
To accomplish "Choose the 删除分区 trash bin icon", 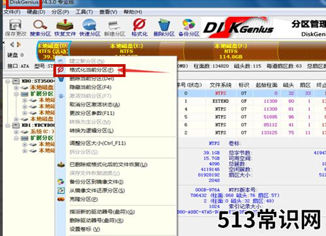I will 164,27.
